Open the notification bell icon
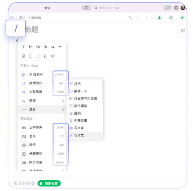Screen dimensions: 193x191 pyautogui.click(x=167, y=8)
